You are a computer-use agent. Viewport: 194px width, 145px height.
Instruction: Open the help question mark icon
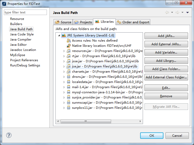tap(9, 135)
